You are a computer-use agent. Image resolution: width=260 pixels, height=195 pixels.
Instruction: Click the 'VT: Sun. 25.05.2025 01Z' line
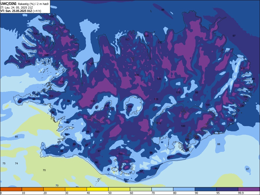[16, 11]
